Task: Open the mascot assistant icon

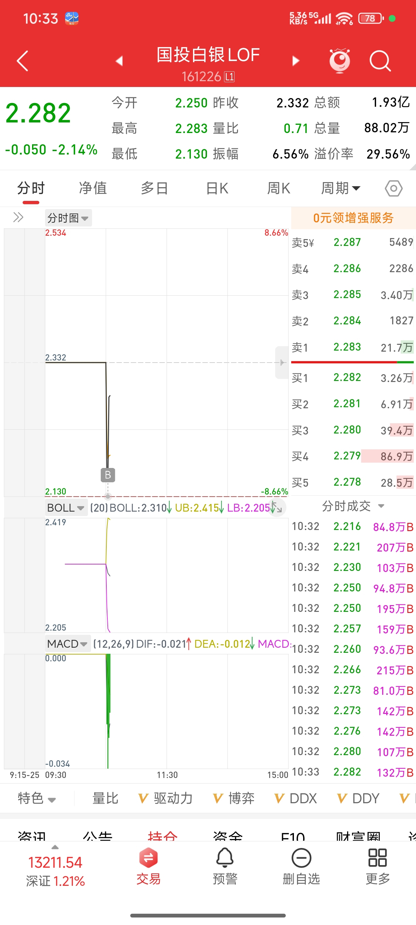Action: (340, 60)
